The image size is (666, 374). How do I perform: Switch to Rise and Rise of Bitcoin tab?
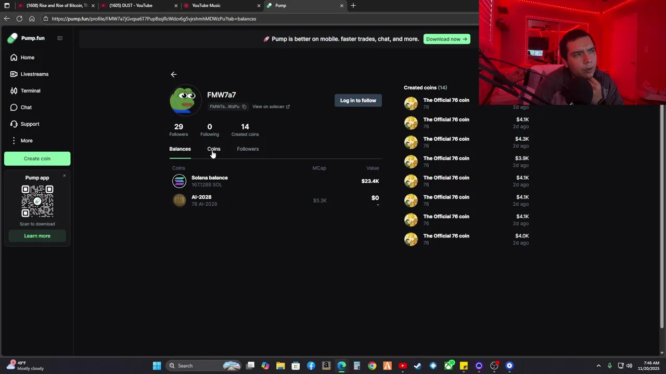point(56,6)
